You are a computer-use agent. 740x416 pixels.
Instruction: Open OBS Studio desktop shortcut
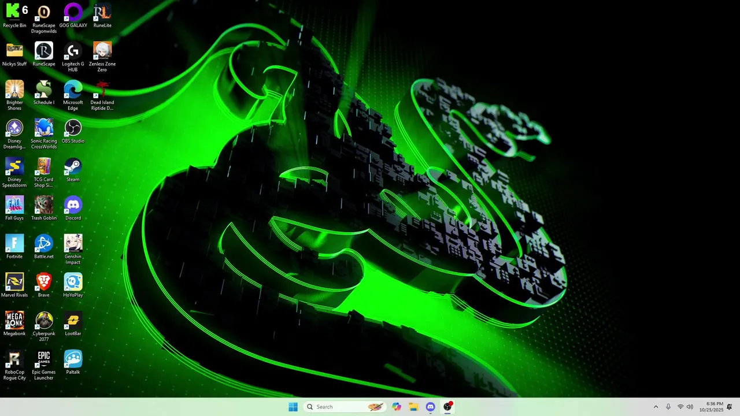coord(73,131)
